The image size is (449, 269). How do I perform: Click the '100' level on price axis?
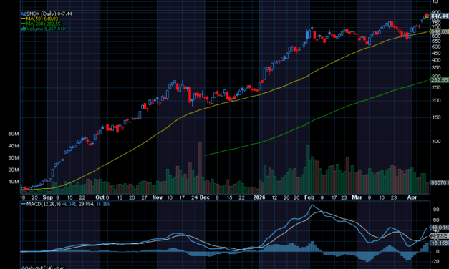pyautogui.click(x=436, y=141)
